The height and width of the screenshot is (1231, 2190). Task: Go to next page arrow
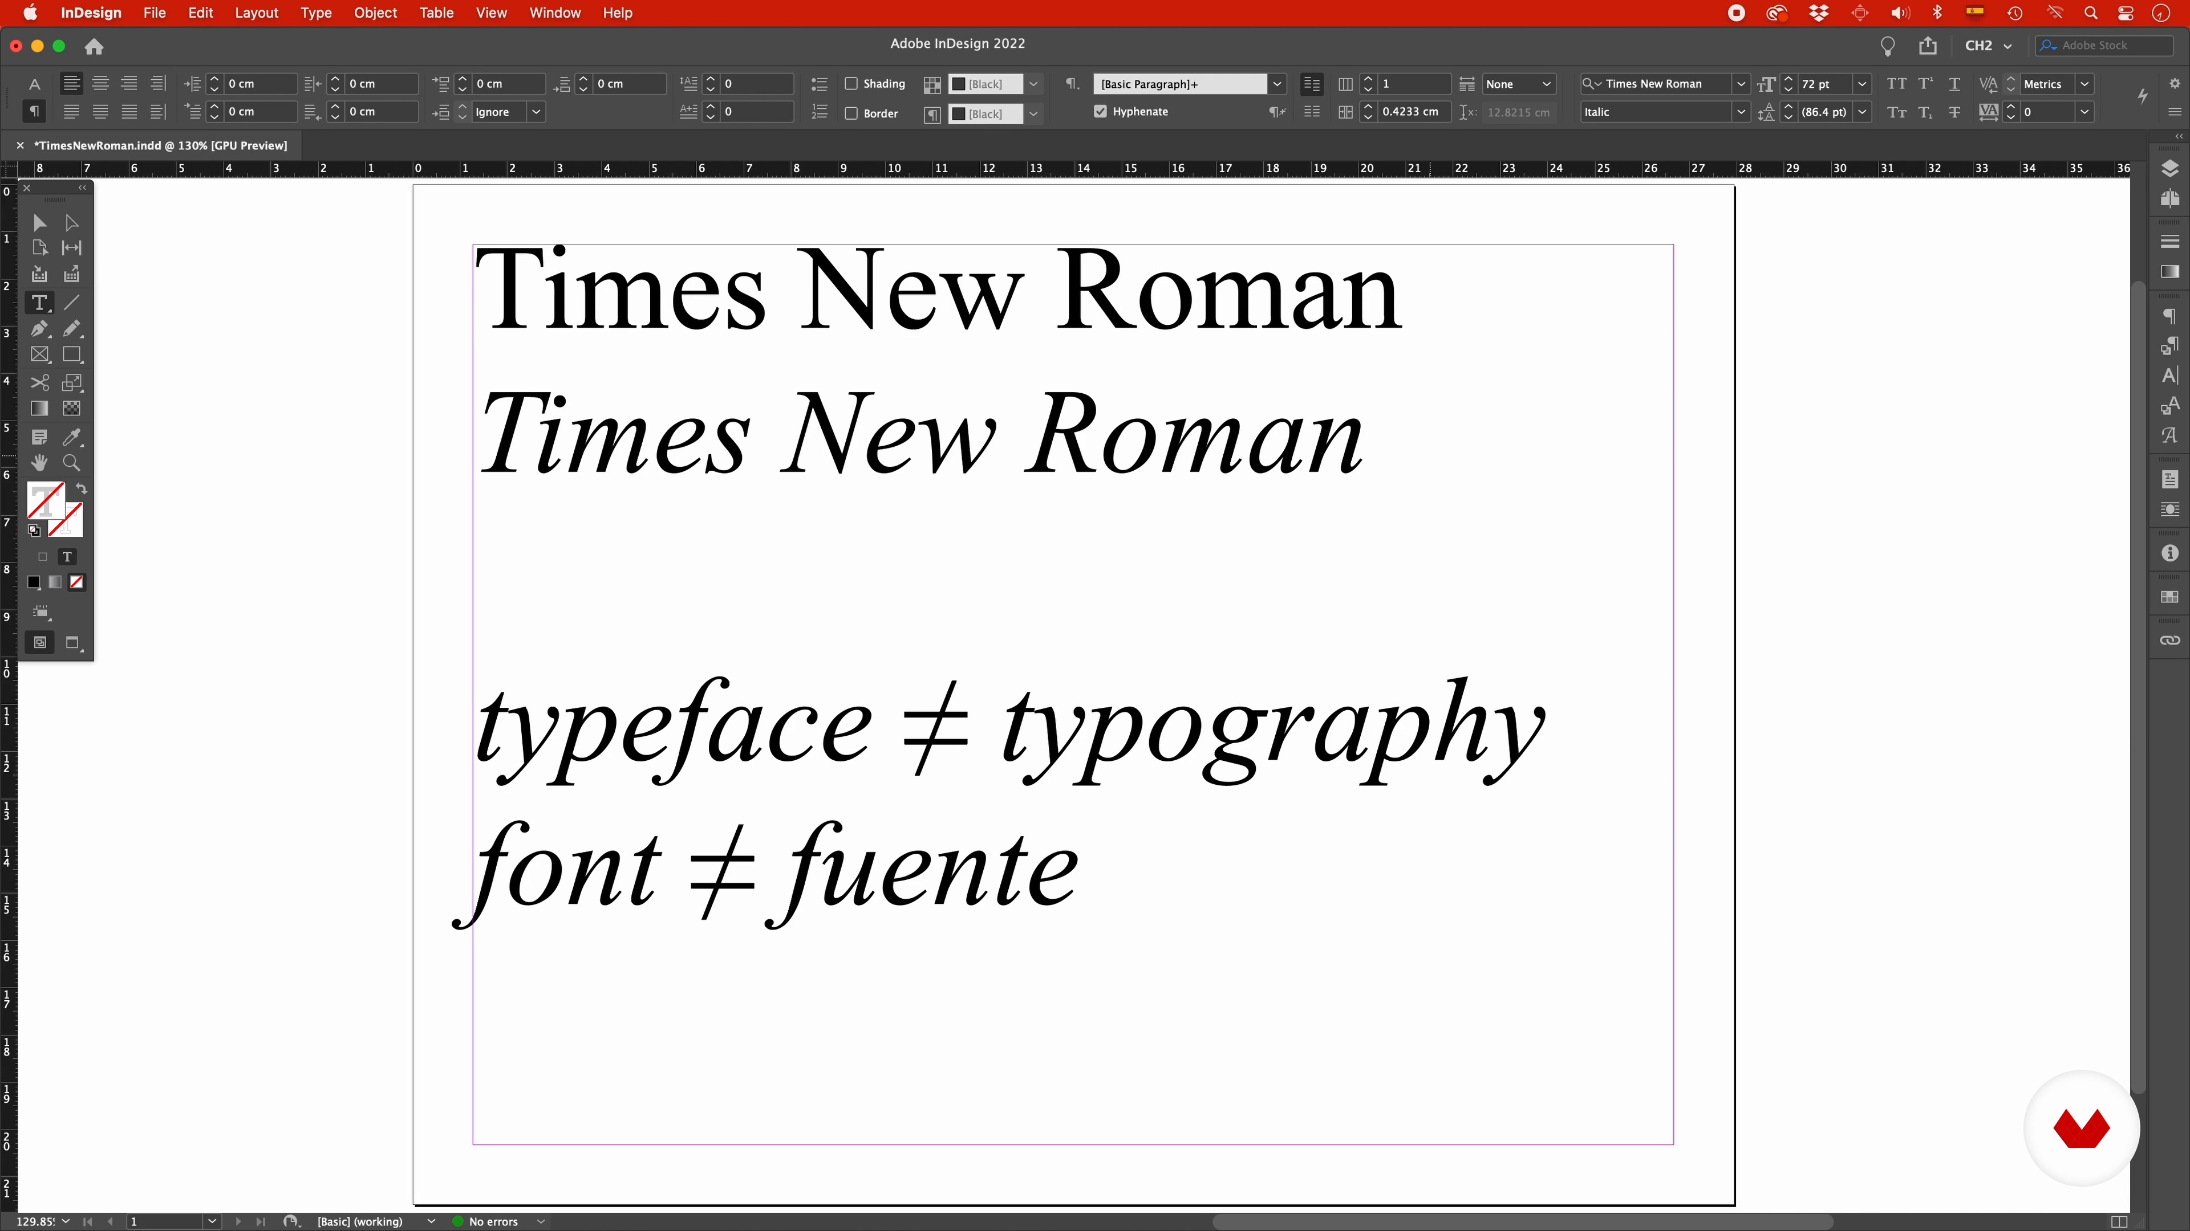tap(238, 1222)
